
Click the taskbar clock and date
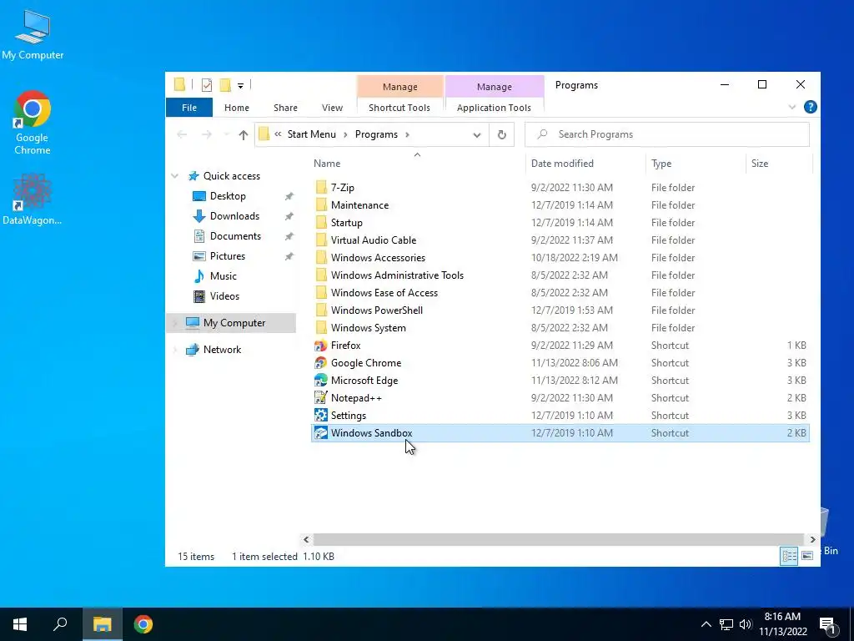tap(782, 624)
